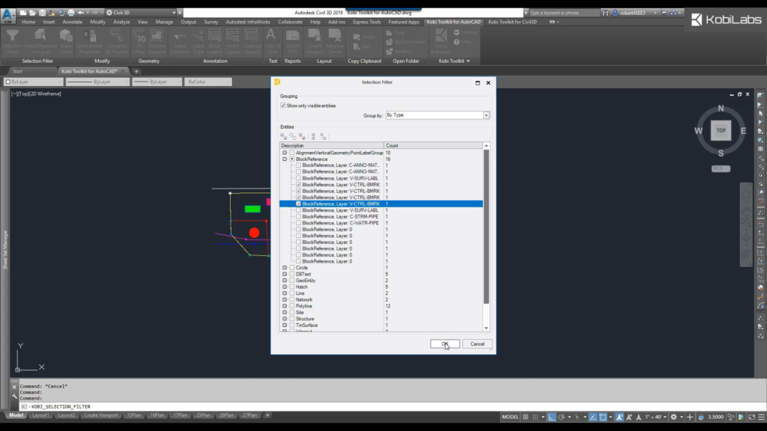The height and width of the screenshot is (431, 767).
Task: Click OK in Selection Filter dialog
Action: click(x=445, y=344)
